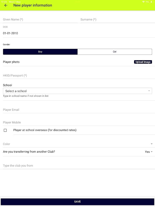Open the club transfer Yes dropdown

(x=149, y=152)
